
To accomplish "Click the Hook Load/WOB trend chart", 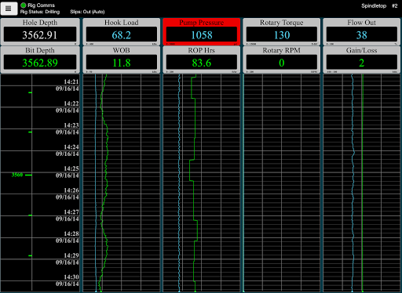I will (x=122, y=183).
